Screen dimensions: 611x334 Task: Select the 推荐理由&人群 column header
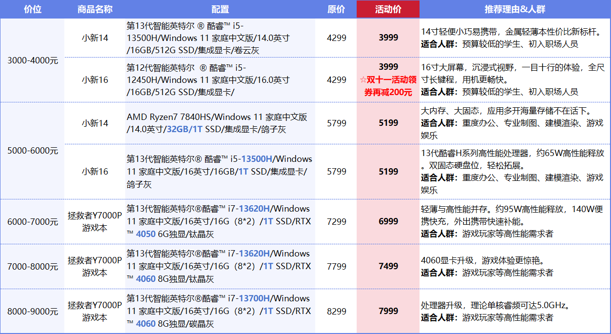coord(515,9)
